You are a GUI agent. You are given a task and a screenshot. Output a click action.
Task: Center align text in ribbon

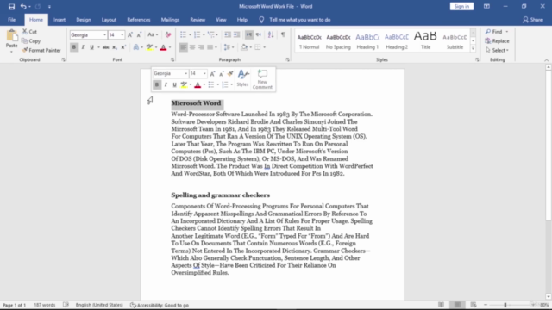pos(192,47)
